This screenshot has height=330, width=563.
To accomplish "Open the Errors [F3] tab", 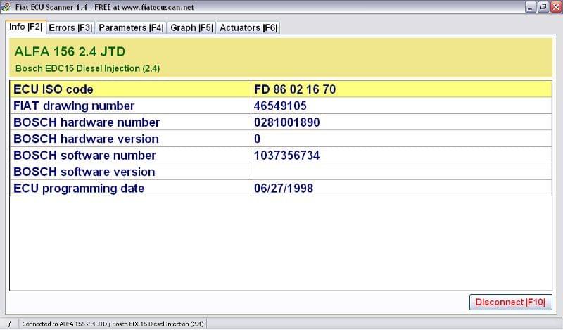I will (x=70, y=28).
